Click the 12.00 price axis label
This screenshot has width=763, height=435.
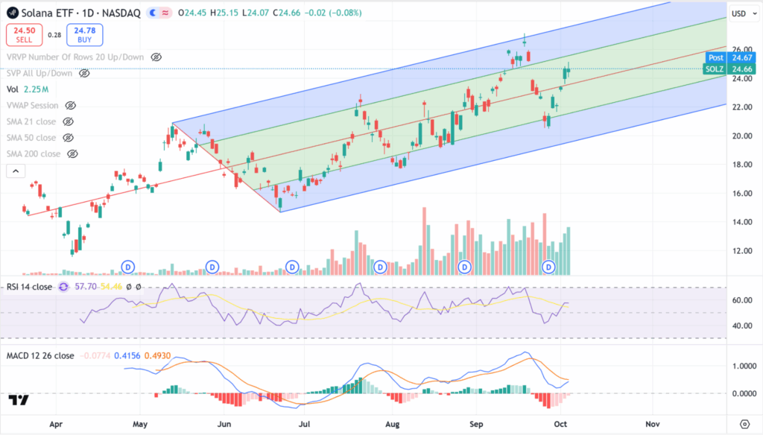(742, 251)
